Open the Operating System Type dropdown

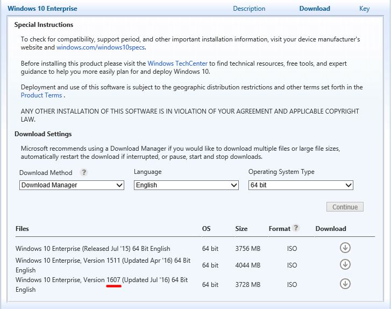point(301,185)
